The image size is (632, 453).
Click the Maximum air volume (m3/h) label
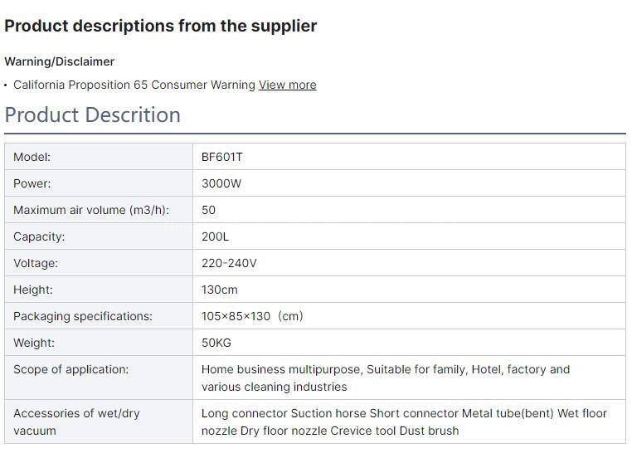pyautogui.click(x=91, y=210)
